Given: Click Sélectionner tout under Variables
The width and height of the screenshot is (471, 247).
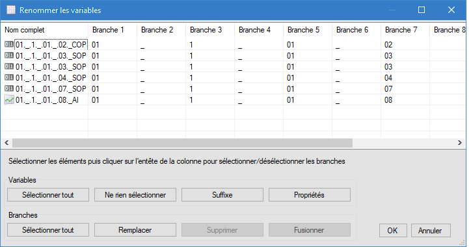Looking at the screenshot, I should pos(48,195).
